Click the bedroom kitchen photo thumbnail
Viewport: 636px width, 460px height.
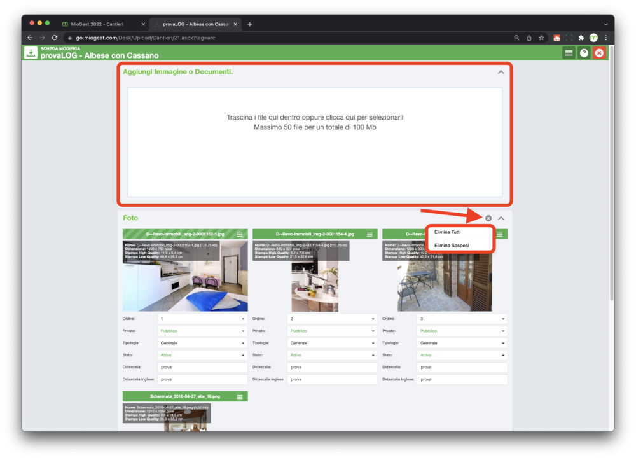pyautogui.click(x=185, y=276)
